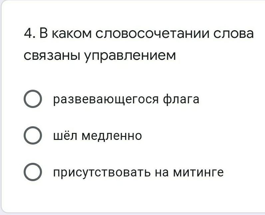The height and width of the screenshot is (215, 265).
Task: Click the word развевающегося in the first option
Action: (x=106, y=100)
